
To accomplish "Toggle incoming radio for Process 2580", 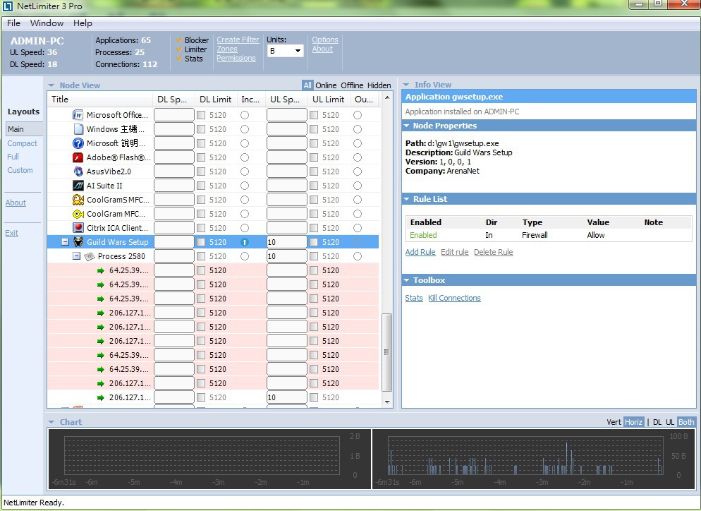I will [244, 256].
